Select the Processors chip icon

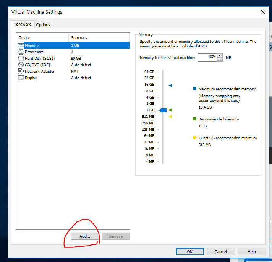click(x=21, y=52)
